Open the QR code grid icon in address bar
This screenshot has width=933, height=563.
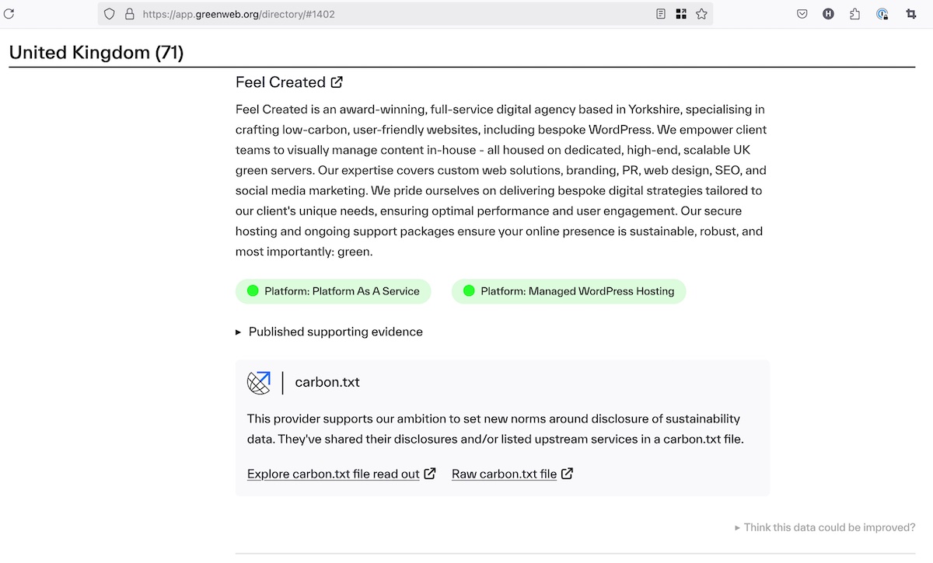pos(681,14)
